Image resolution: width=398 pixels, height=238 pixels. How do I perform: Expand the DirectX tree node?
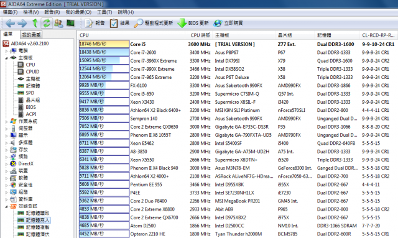coord(7,164)
